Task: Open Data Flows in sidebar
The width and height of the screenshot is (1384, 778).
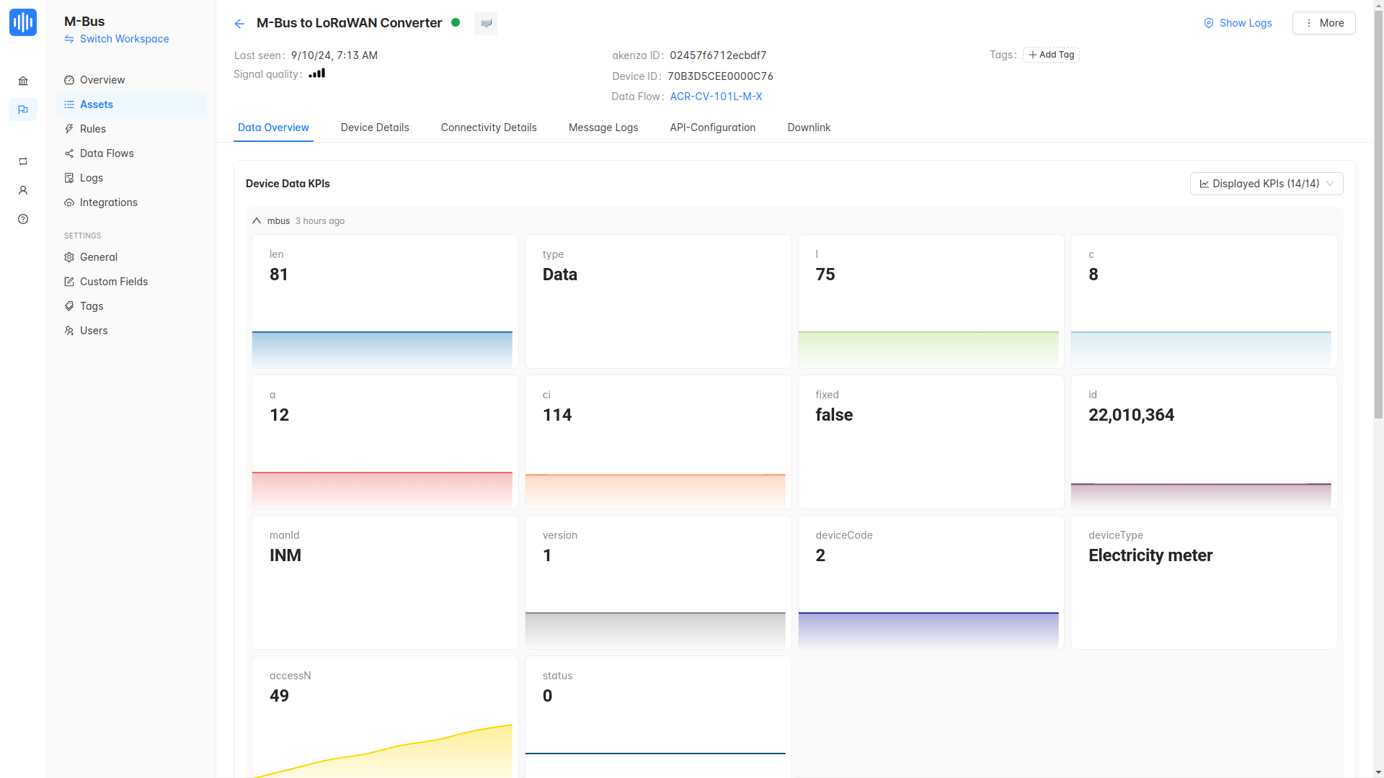Action: pos(107,153)
